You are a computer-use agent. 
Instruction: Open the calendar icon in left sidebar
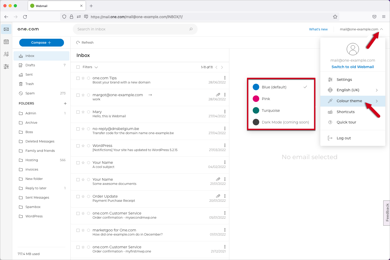(x=6, y=42)
